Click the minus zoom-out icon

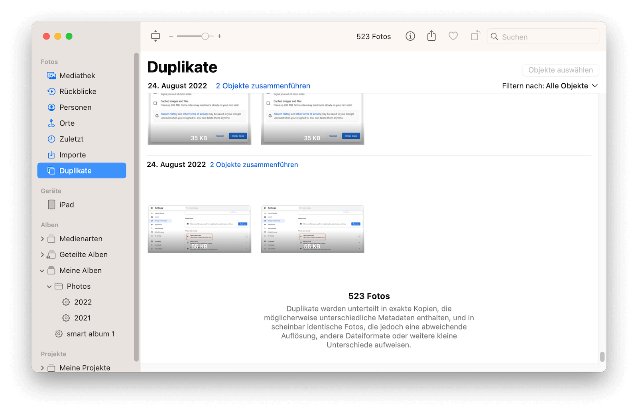tap(171, 36)
